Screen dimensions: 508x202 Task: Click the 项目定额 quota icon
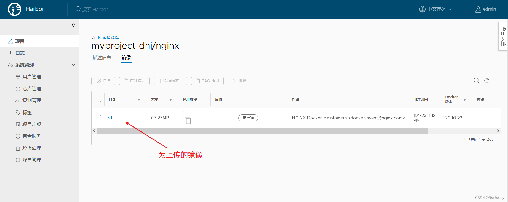pyautogui.click(x=18, y=124)
